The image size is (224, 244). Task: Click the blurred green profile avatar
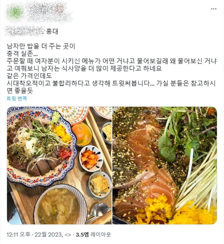(15, 12)
